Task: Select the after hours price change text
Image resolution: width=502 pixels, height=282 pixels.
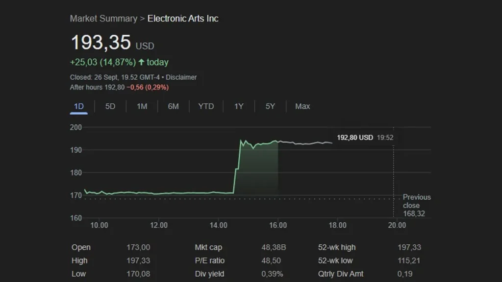Action: click(123, 87)
